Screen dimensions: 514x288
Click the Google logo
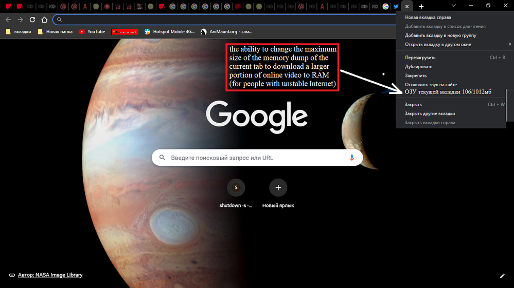coord(257,117)
